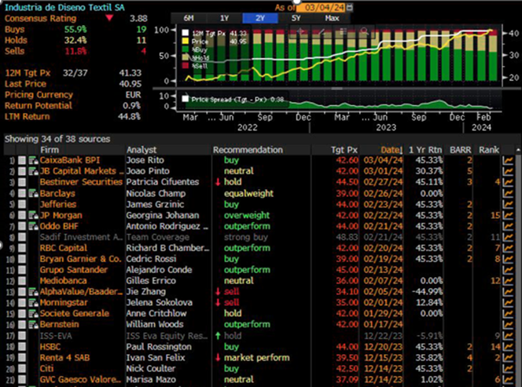Viewport: 522px width, 387px height.
Task: Open report document icon for AlphaValue/Baader
Action: 33,292
